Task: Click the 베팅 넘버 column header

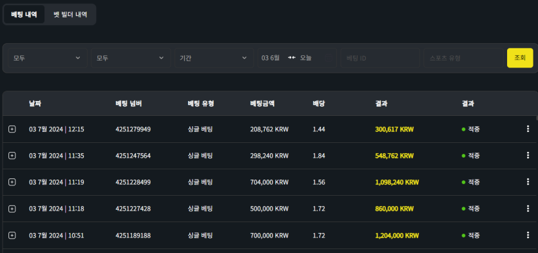Action: tap(129, 104)
